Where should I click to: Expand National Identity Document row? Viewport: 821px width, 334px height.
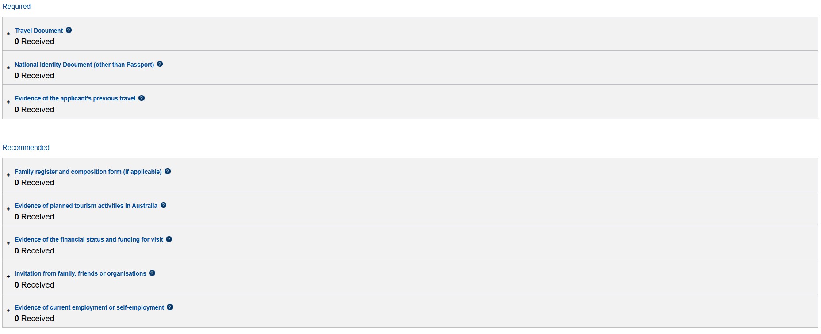click(x=8, y=68)
